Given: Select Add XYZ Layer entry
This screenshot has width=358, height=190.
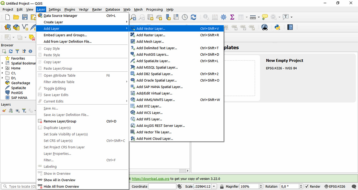Looking at the screenshot, I should tap(176, 106).
